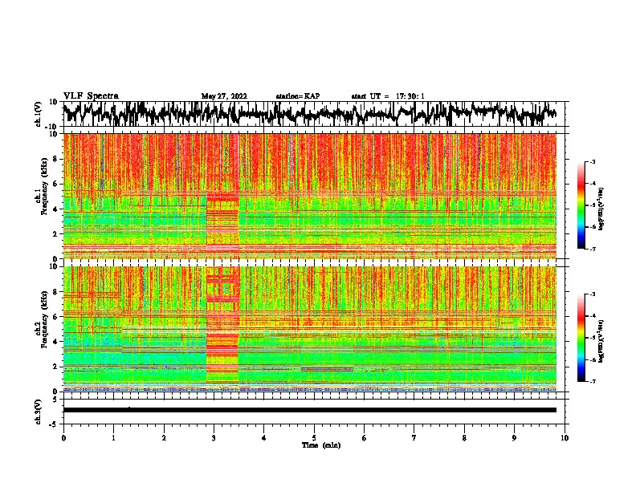
Task: Click the "6" kHz tick on ch.1 frequency axis
Action: [x=55, y=184]
